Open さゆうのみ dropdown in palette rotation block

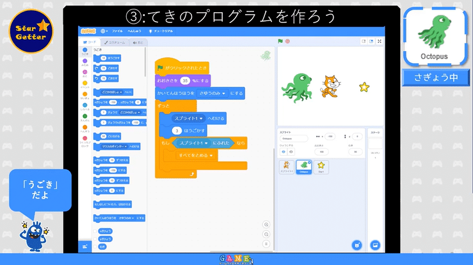(x=126, y=218)
